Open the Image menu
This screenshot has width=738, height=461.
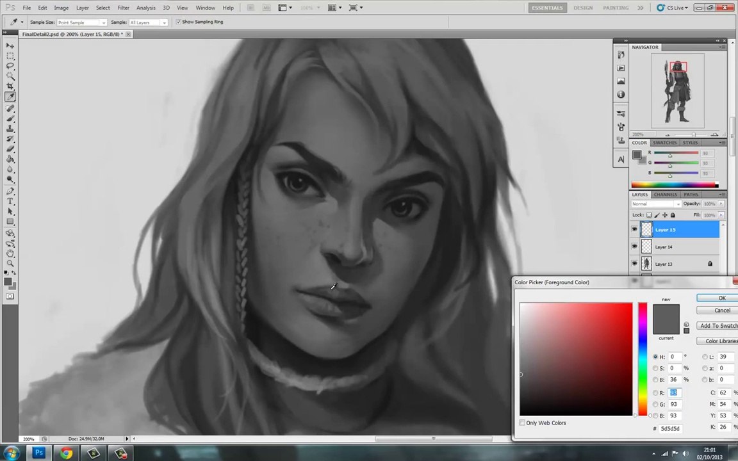point(61,8)
